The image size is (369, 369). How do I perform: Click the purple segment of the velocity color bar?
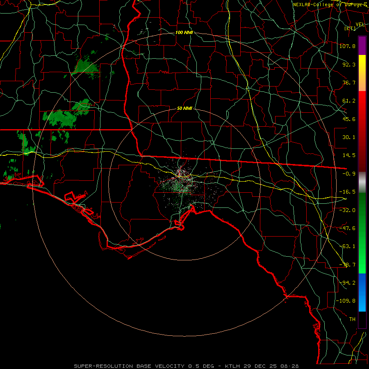pos(362,46)
